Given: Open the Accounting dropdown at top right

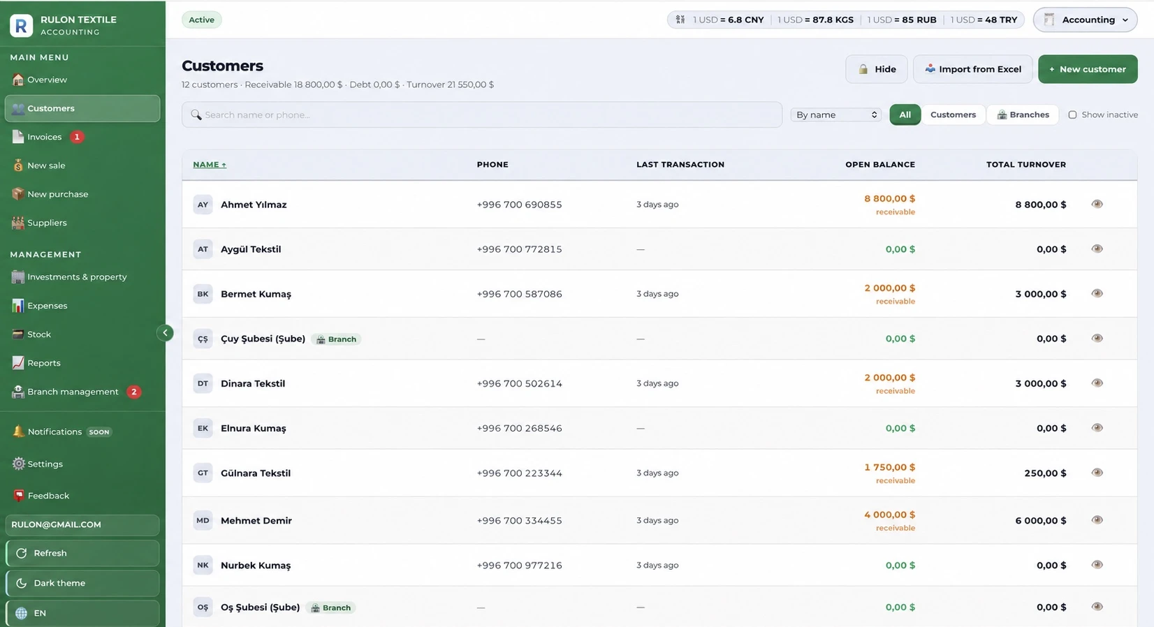Looking at the screenshot, I should [x=1085, y=20].
